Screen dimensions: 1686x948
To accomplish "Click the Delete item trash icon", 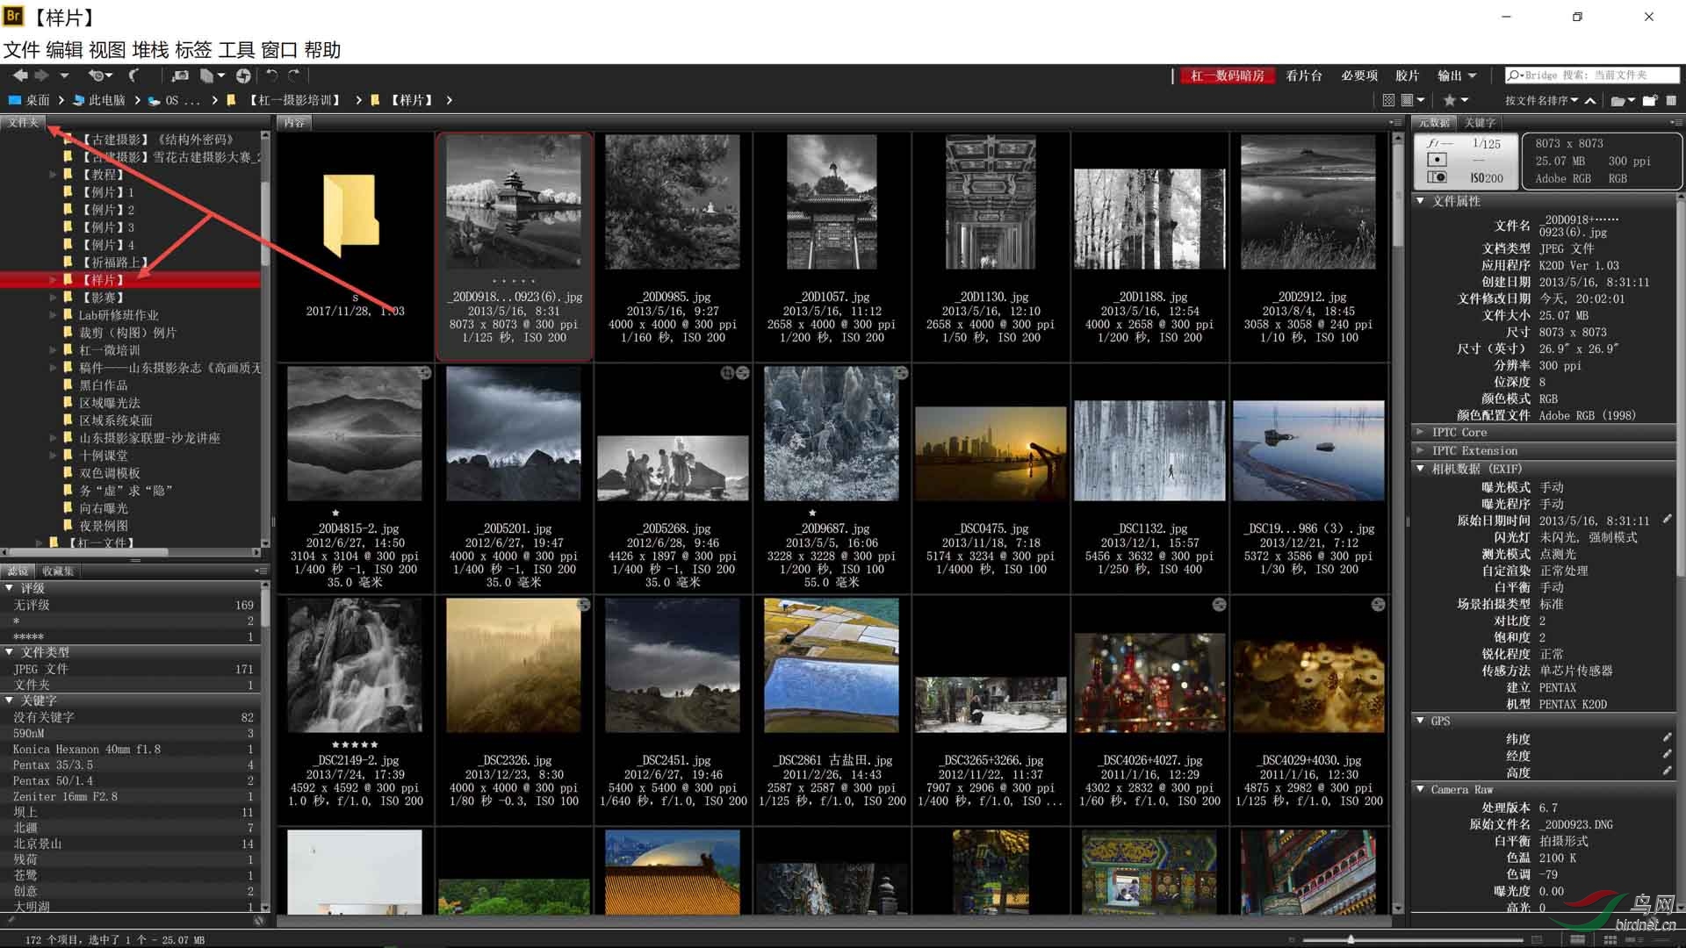I will coord(1671,100).
